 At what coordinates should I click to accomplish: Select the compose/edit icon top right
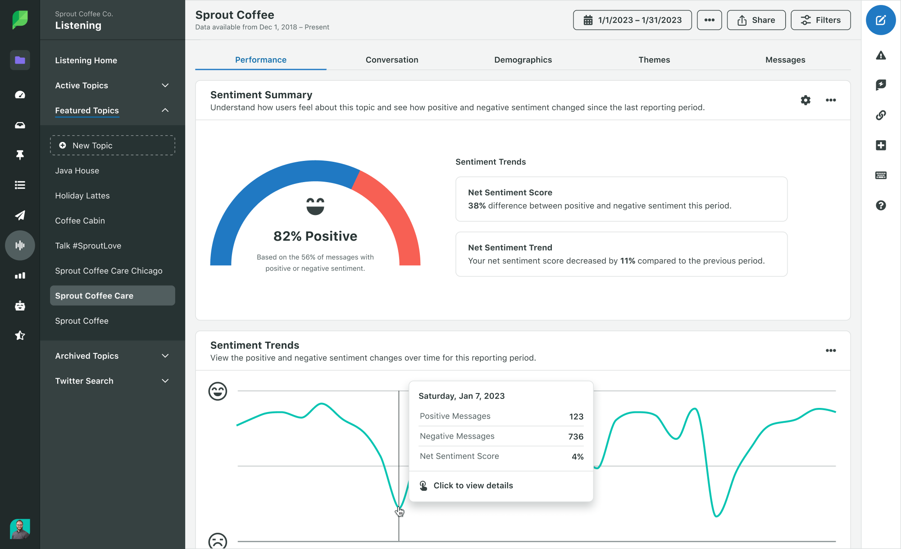[881, 20]
